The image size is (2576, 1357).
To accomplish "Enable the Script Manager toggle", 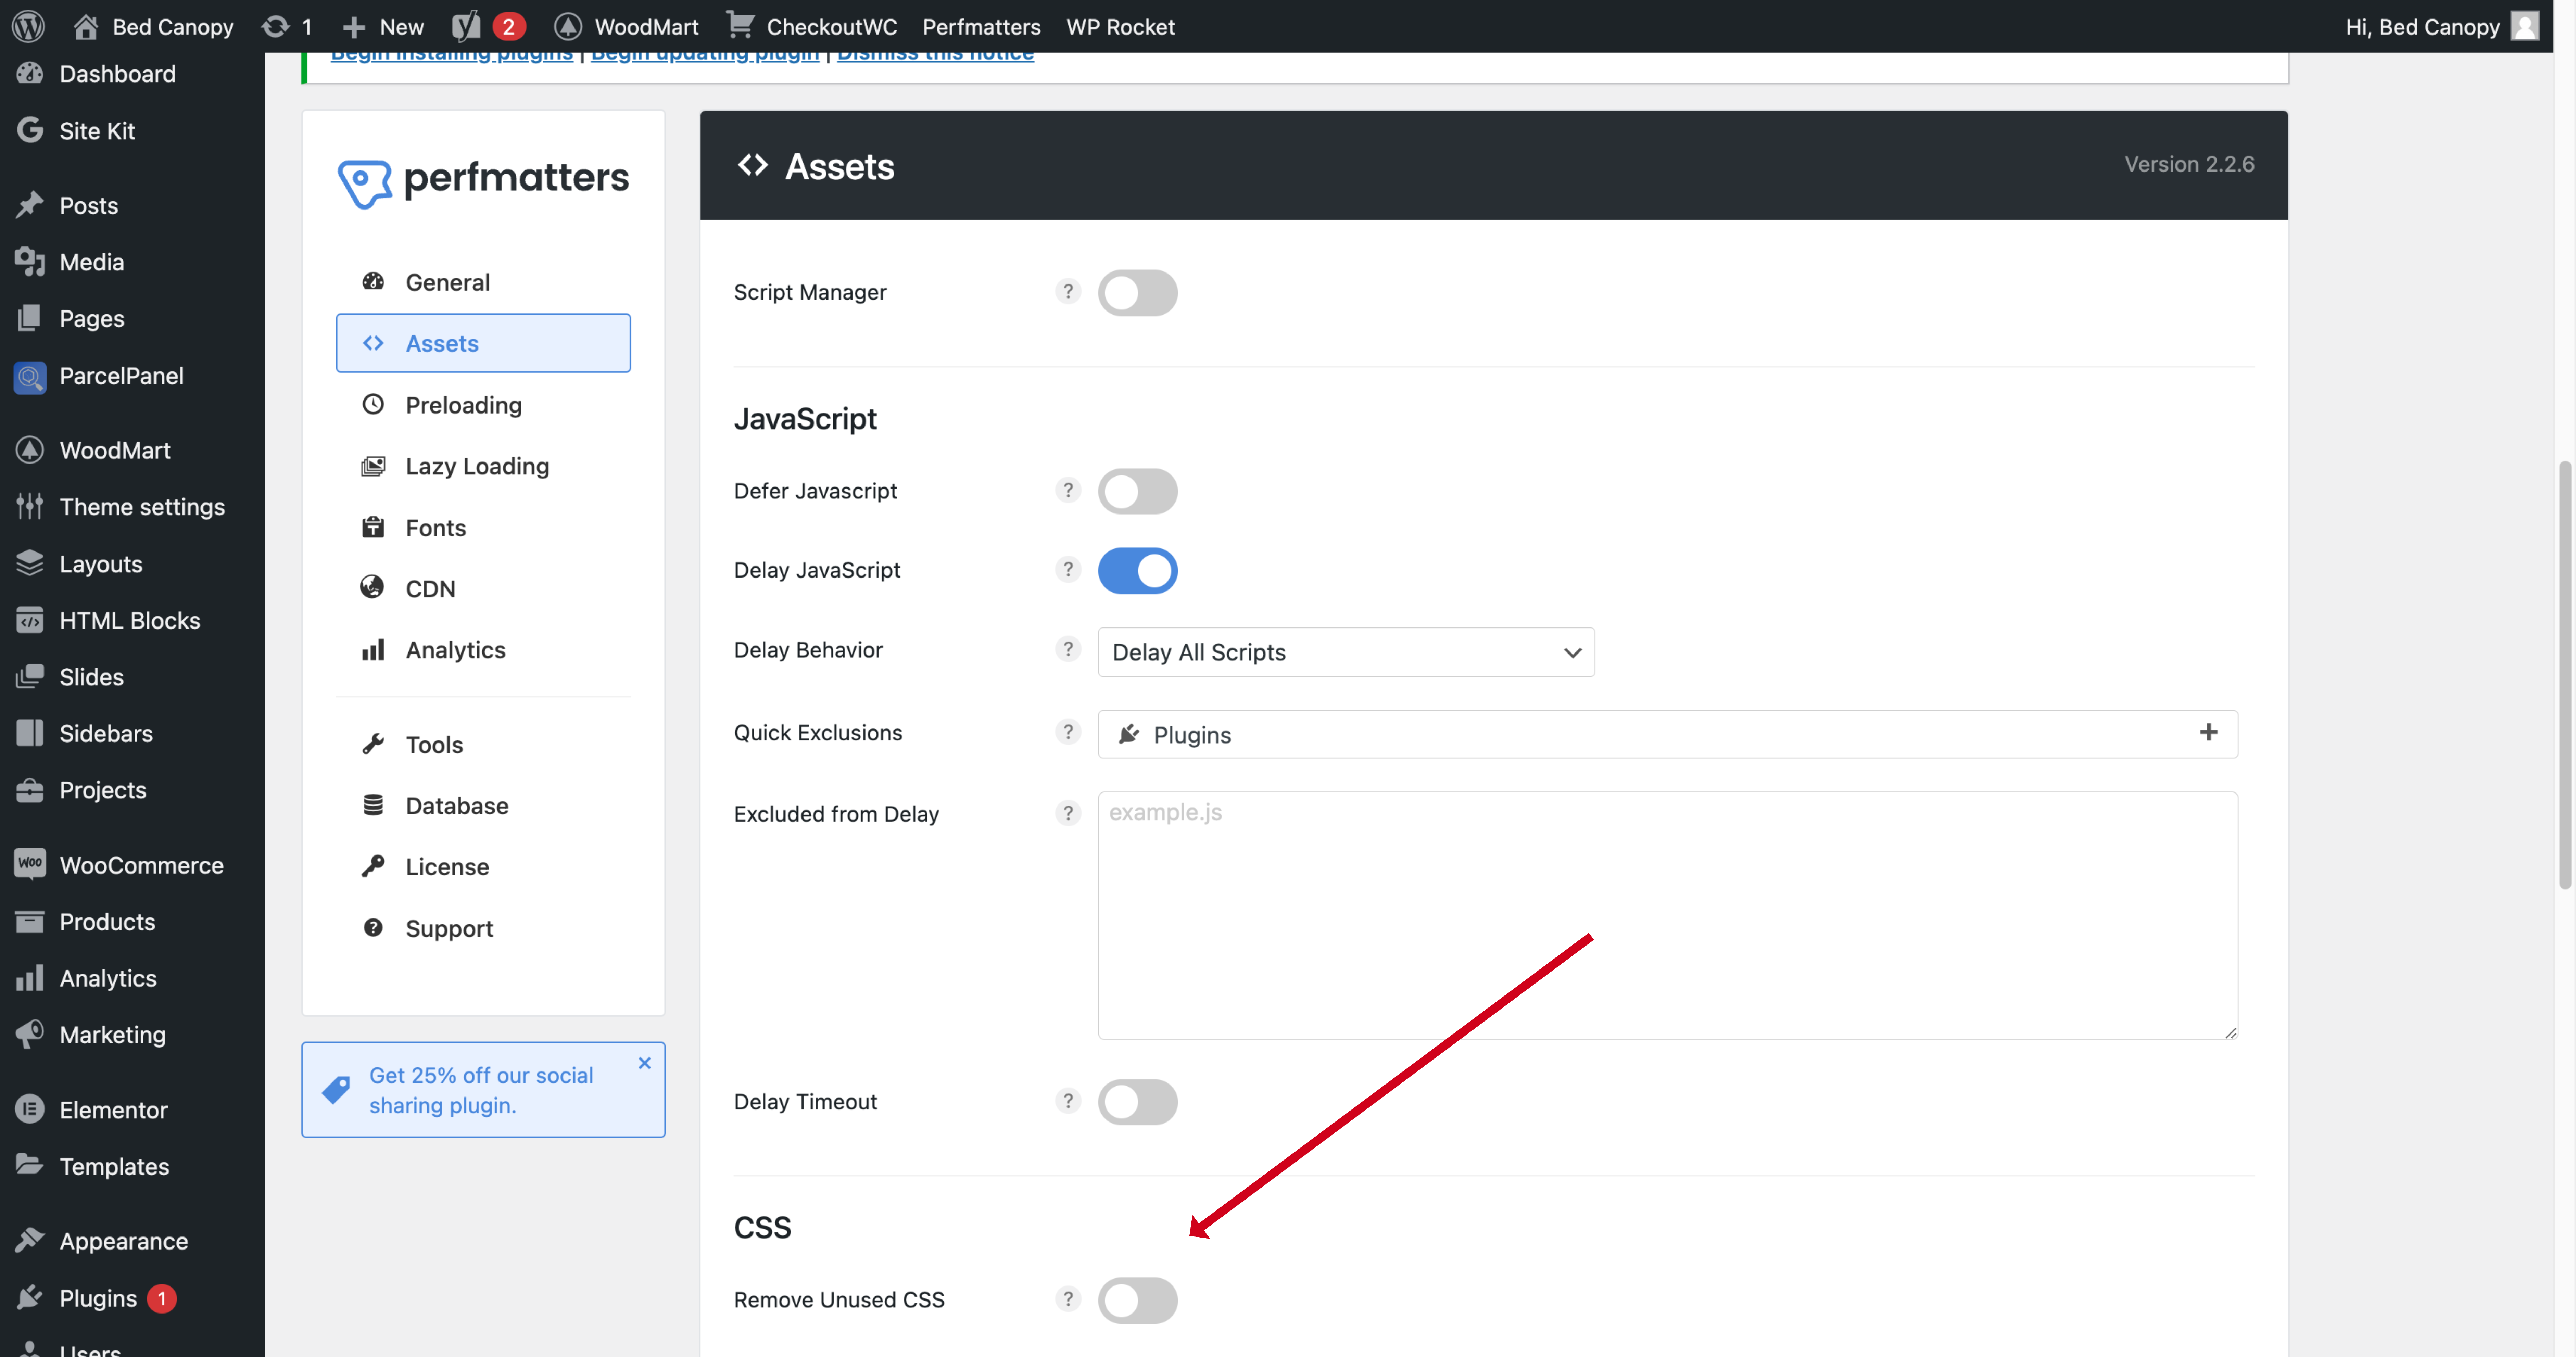I will (1138, 293).
